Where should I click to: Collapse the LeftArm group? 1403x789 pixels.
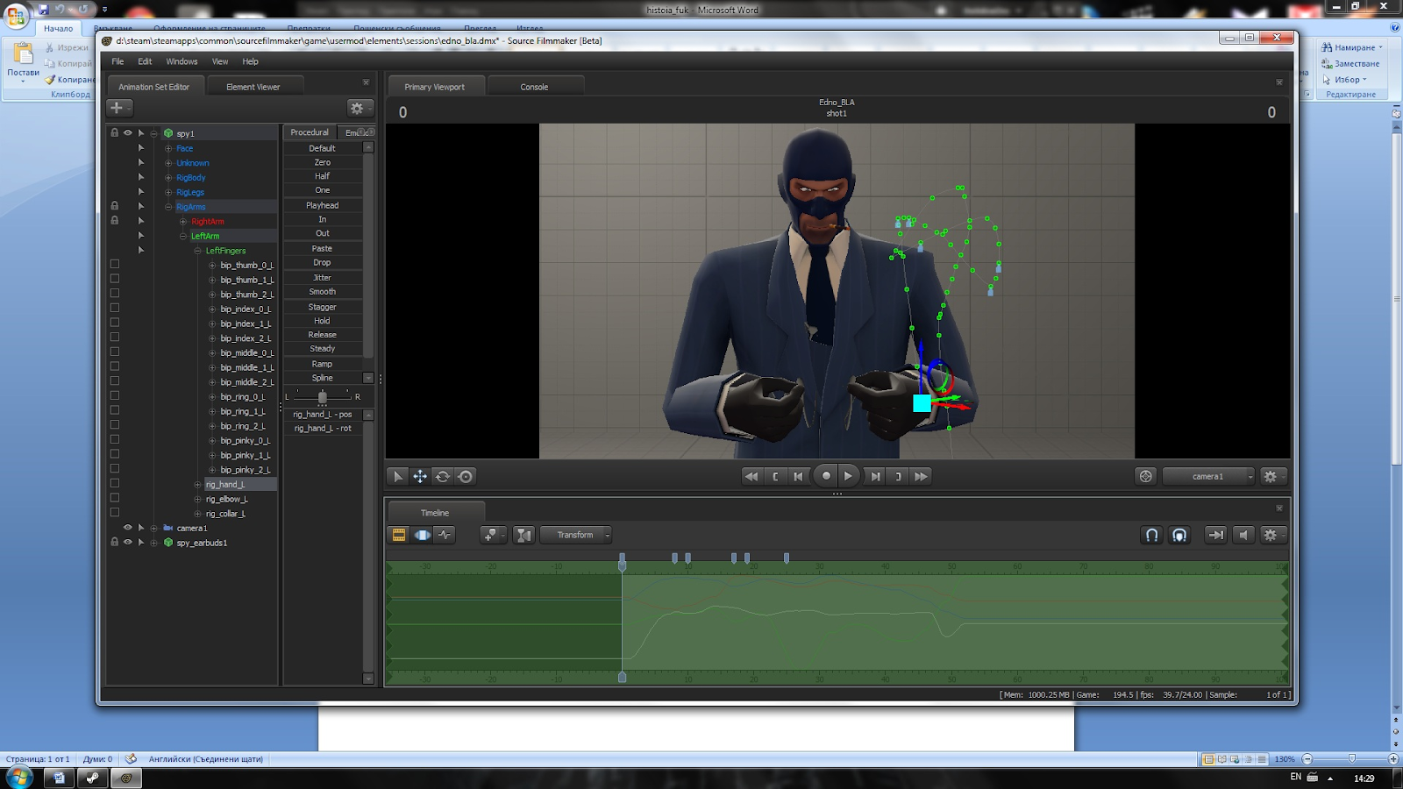click(183, 236)
